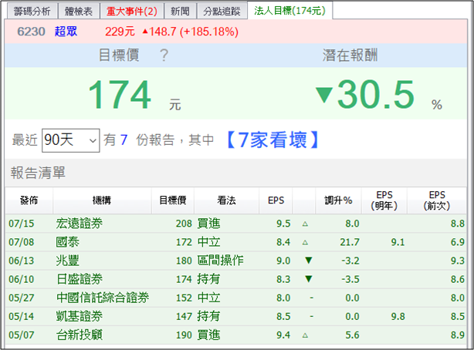This screenshot has width=474, height=350.
Task: Click the 【7家看壞】 summary link
Action: point(273,140)
